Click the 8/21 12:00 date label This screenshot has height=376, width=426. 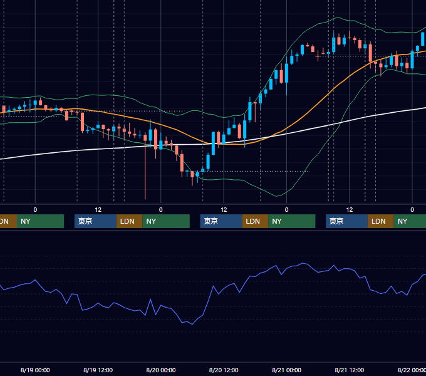350,370
